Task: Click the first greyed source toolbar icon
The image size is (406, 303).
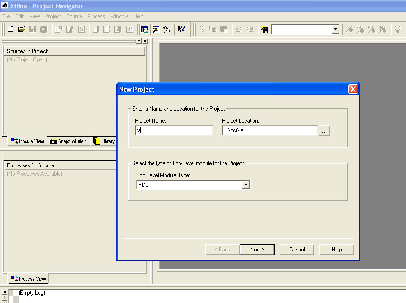Action: (x=59, y=29)
